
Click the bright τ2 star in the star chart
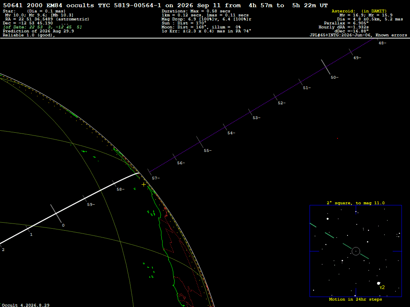point(379,283)
